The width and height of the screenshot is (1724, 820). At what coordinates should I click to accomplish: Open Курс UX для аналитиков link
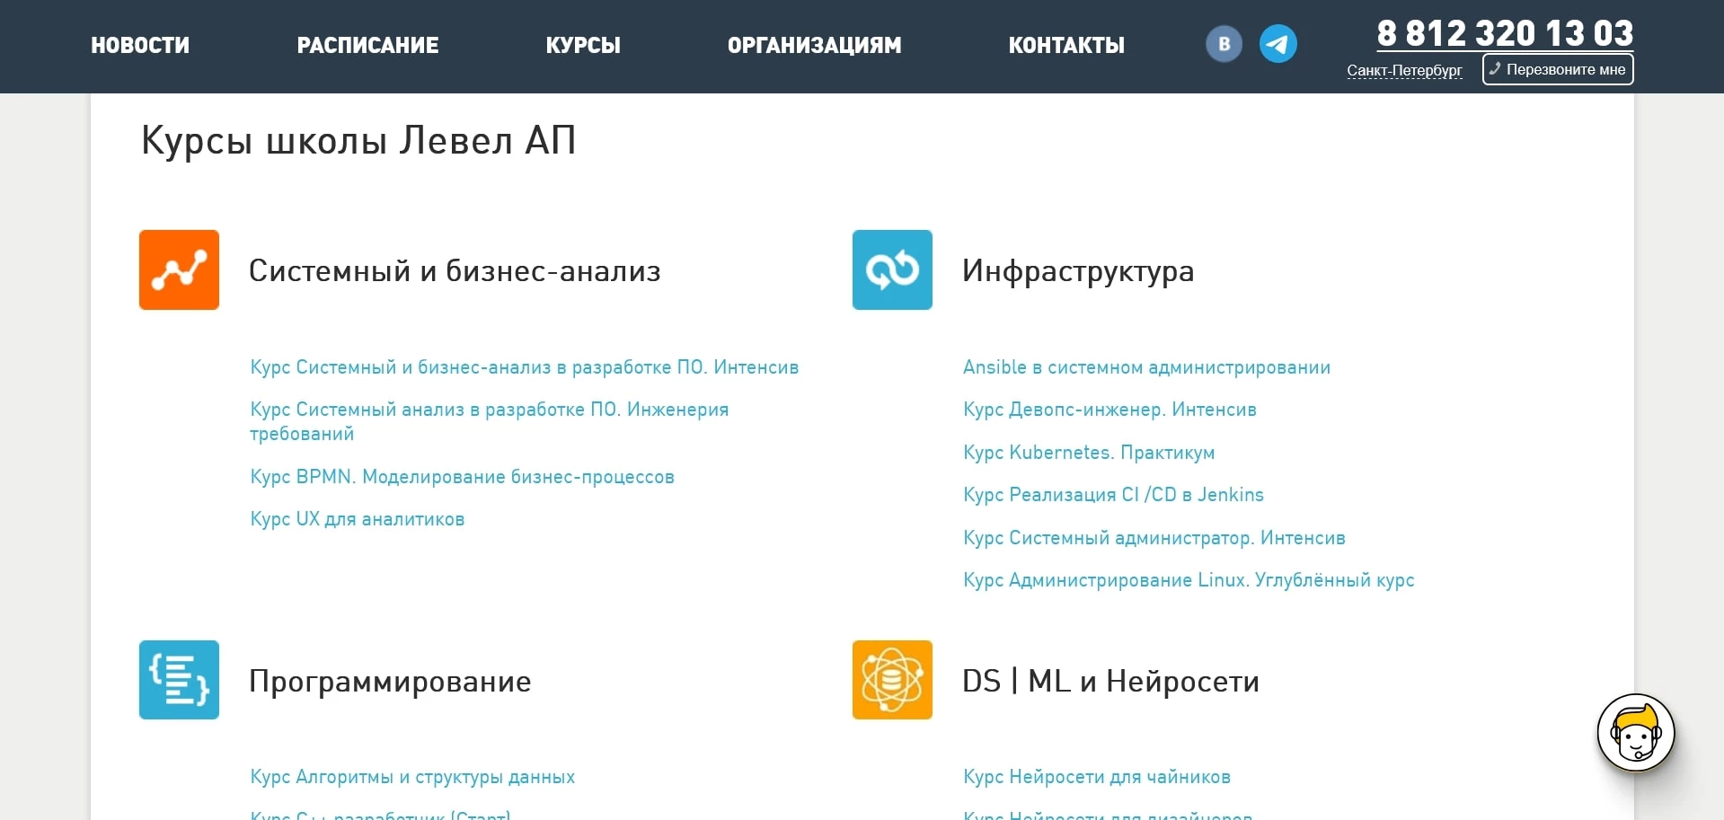click(357, 519)
